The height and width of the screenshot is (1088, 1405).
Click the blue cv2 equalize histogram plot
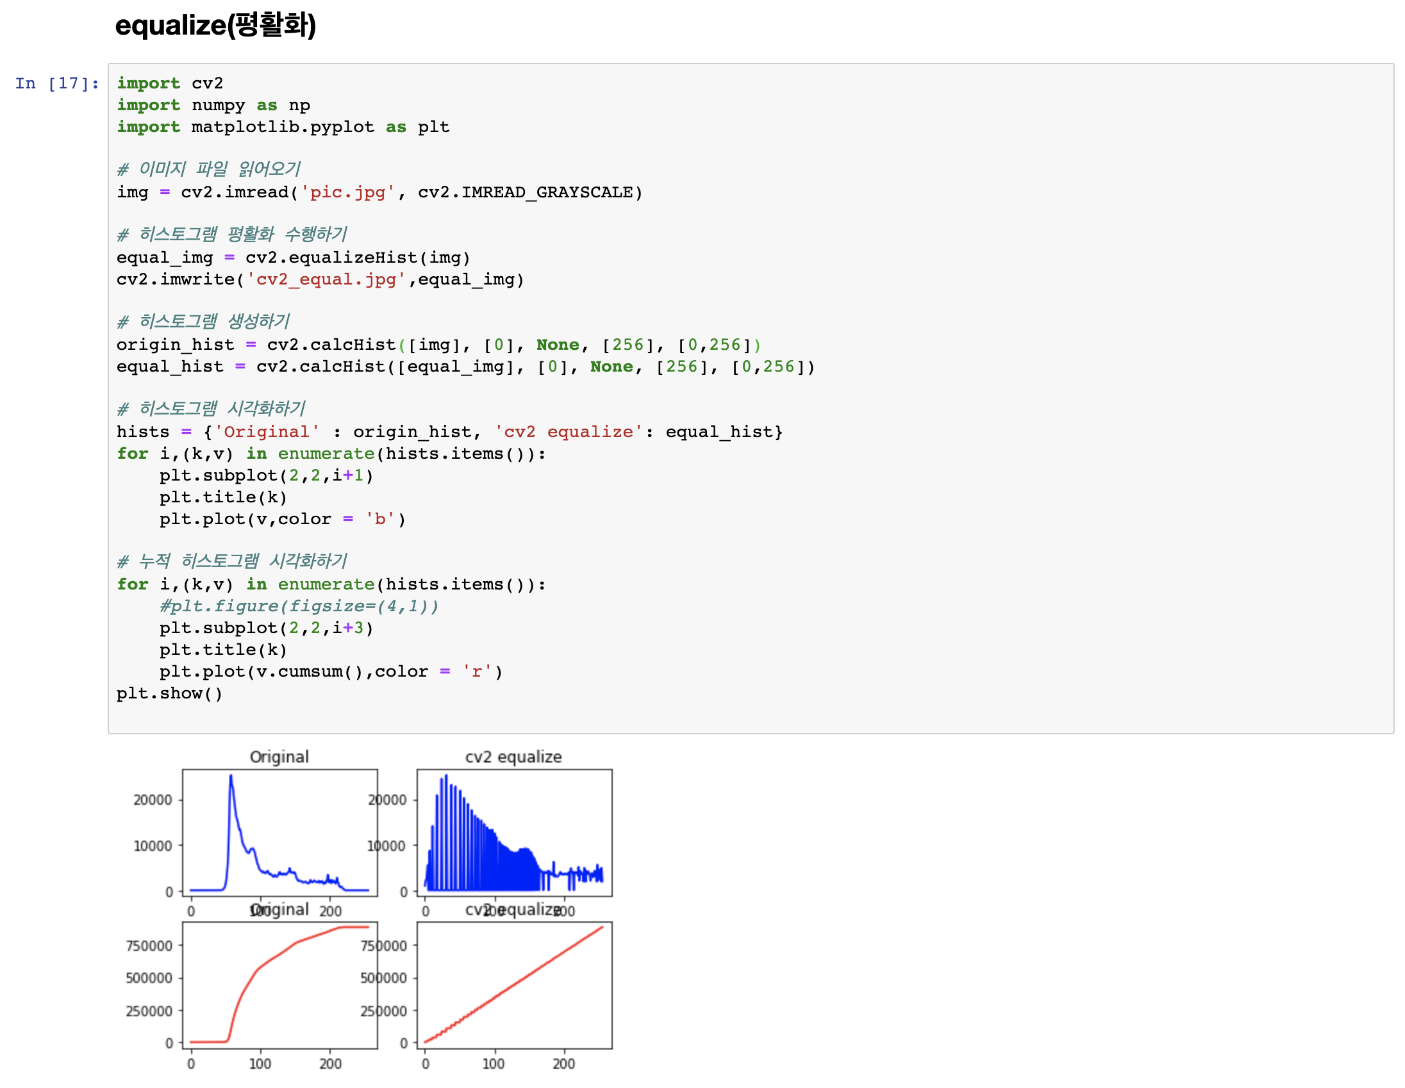[x=515, y=834]
